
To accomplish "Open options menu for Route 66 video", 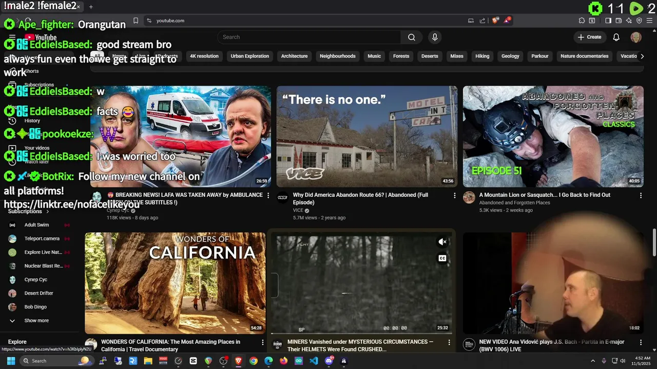I will [454, 195].
